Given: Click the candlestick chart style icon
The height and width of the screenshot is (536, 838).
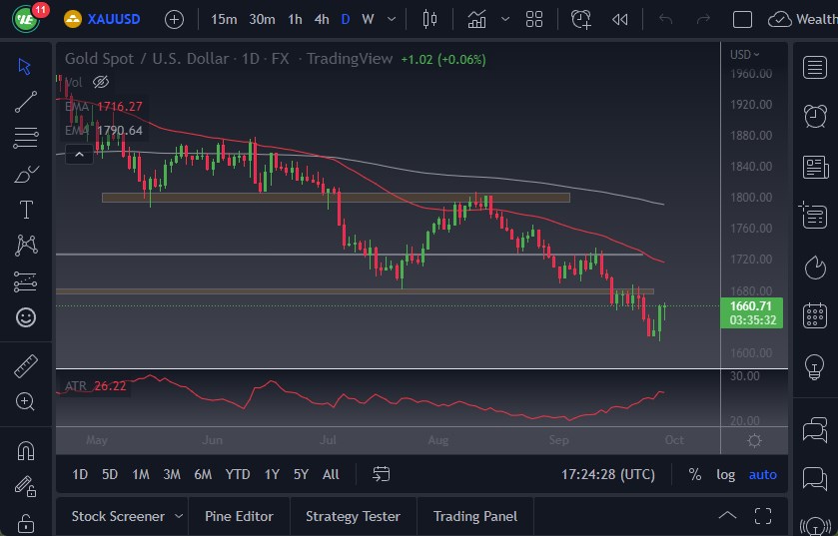Looking at the screenshot, I should tap(430, 19).
